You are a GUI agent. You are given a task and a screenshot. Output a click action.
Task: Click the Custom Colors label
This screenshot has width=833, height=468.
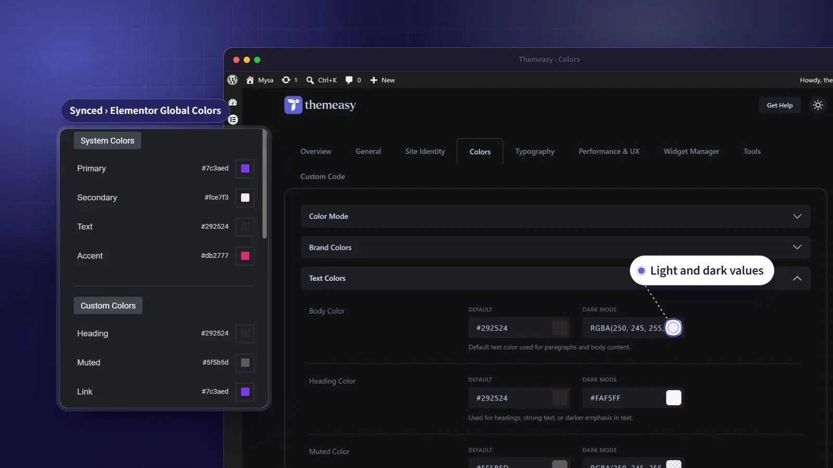[x=108, y=306]
